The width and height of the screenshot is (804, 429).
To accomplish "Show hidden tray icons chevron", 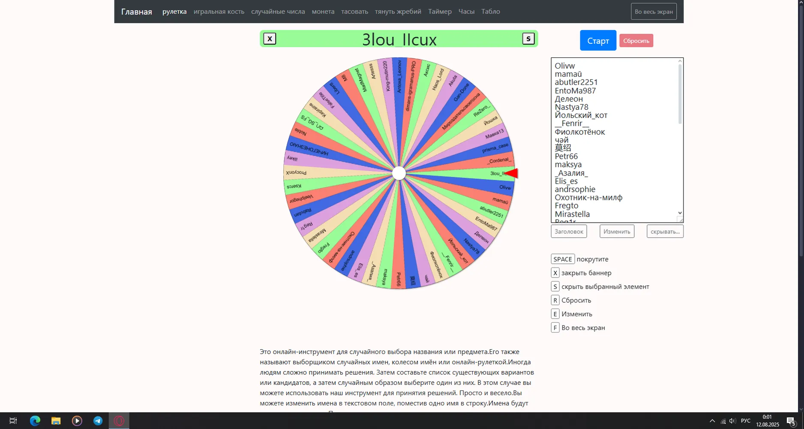I will coord(712,421).
